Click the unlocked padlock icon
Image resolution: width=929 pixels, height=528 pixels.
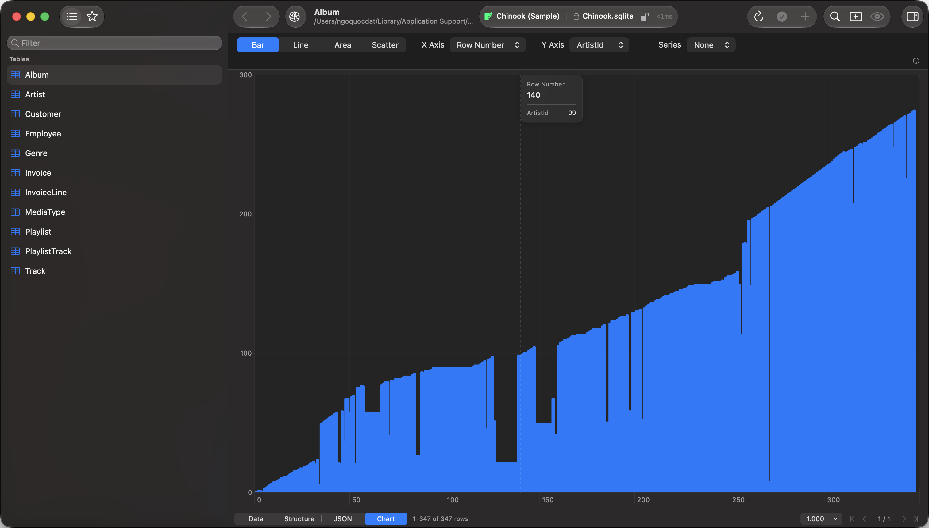[x=645, y=16]
